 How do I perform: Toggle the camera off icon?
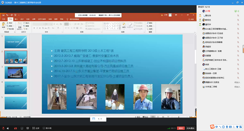(15, 128)
